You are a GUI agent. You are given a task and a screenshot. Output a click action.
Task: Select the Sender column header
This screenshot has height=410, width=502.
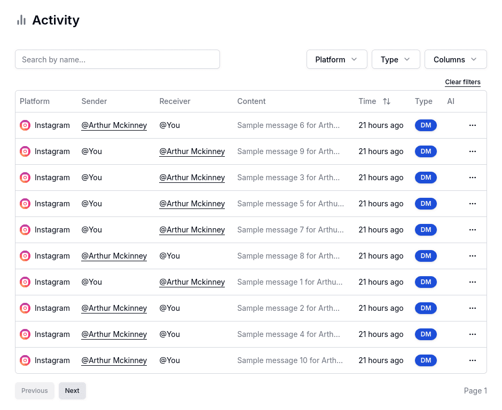click(94, 101)
